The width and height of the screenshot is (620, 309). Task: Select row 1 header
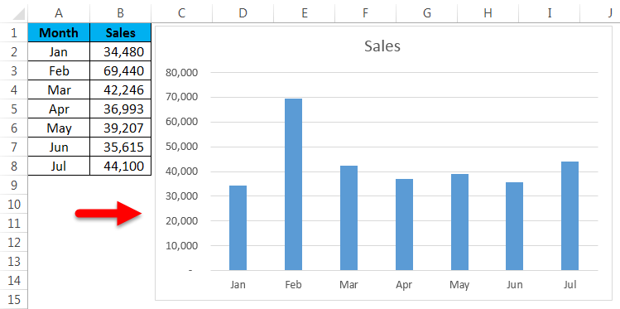(14, 33)
